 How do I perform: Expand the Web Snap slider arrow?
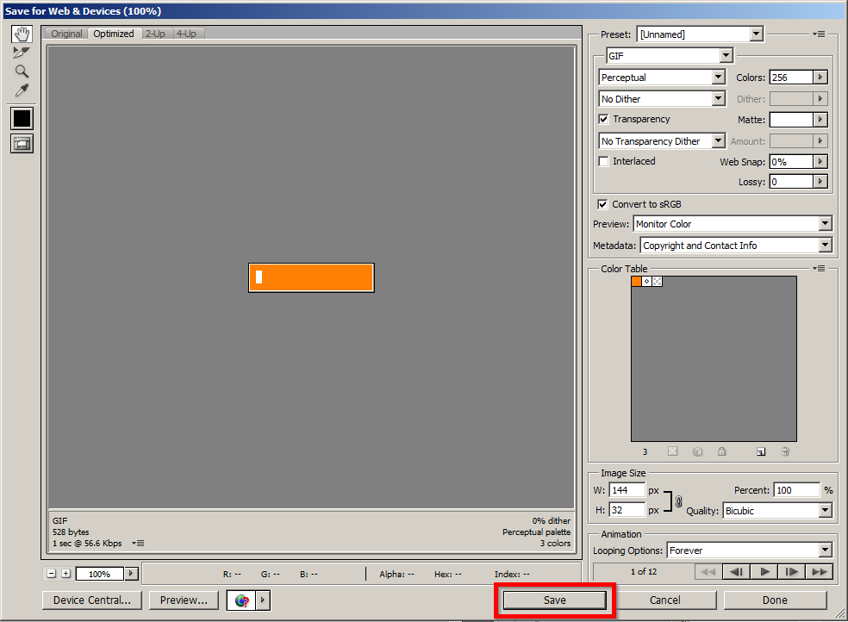[820, 162]
